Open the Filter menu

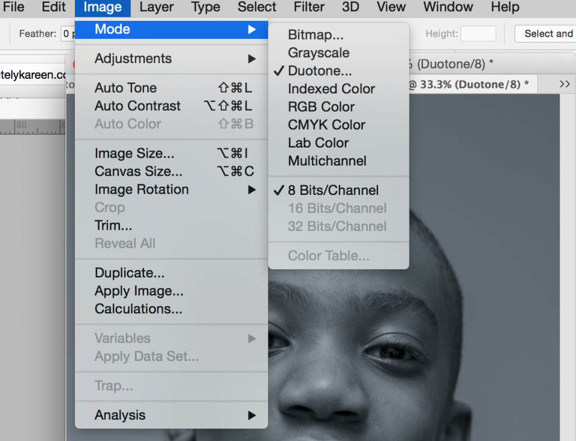point(309,7)
